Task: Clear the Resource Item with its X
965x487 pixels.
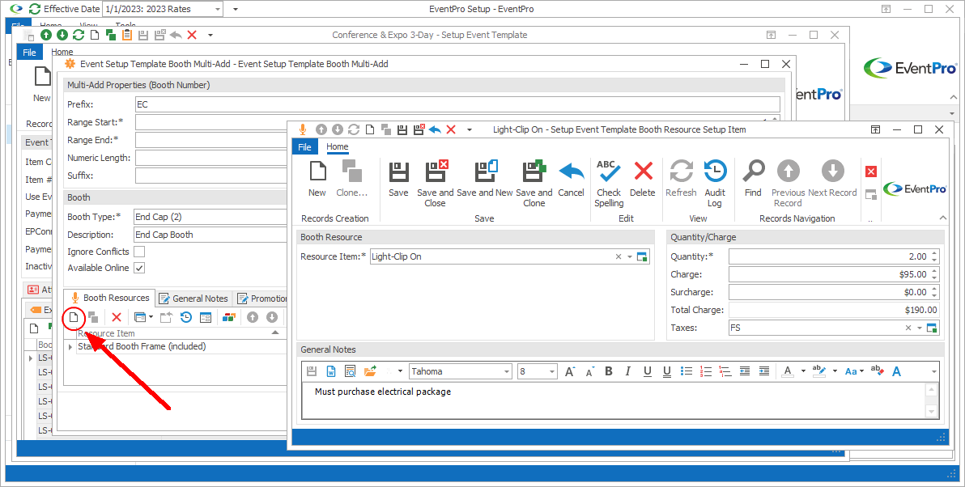Action: pyautogui.click(x=619, y=257)
